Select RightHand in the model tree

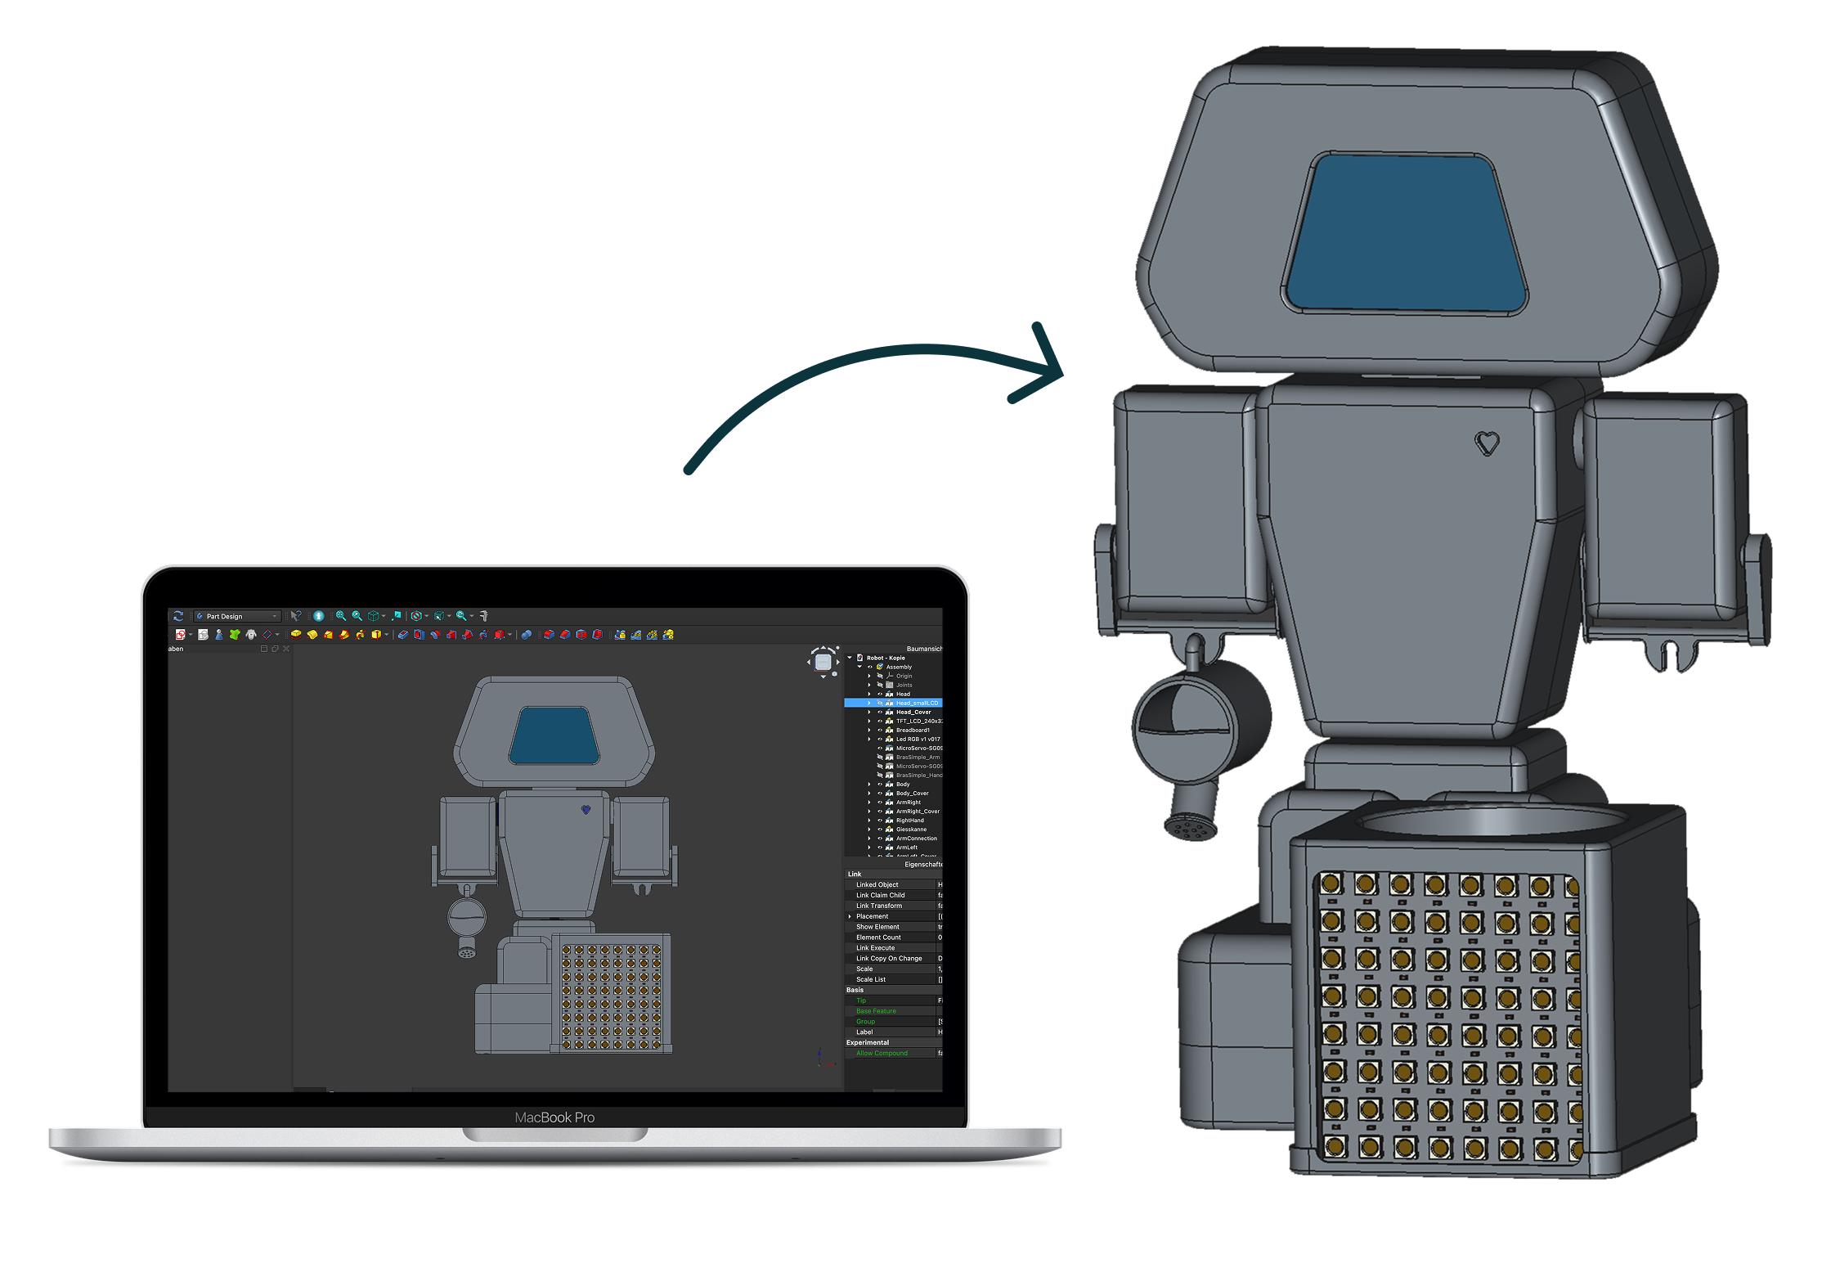click(x=910, y=820)
